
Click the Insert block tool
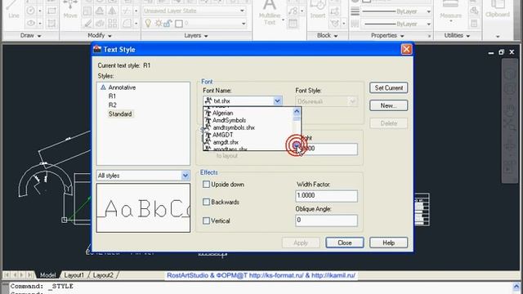click(x=318, y=10)
